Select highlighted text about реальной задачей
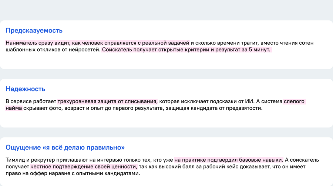 pos(97,43)
